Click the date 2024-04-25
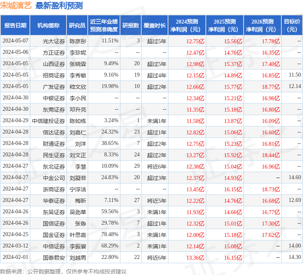Viewport: 303px width, 275px height. click(x=15, y=234)
